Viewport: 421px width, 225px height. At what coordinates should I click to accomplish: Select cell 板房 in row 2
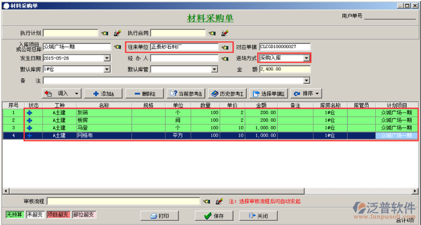[104, 120]
